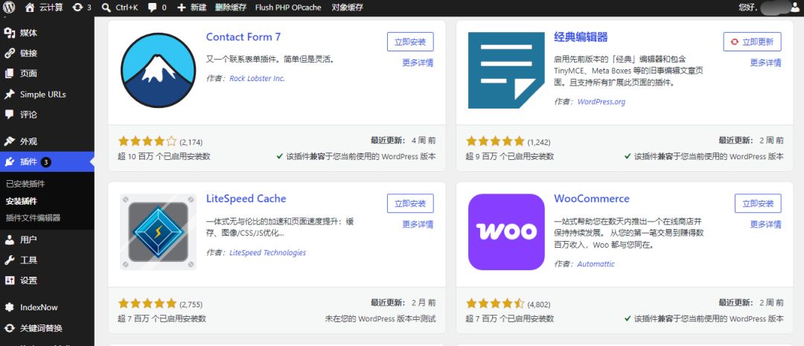Click the text 超 9 百万 个已启用安装数
This screenshot has height=346, width=804.
(x=510, y=156)
